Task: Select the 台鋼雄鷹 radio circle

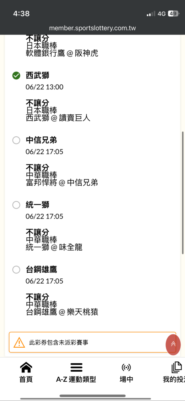Action: [x=16, y=269]
